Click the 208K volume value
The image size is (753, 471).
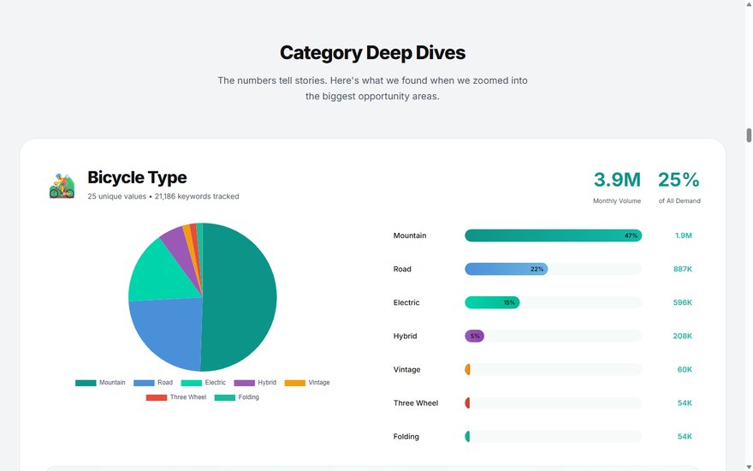pyautogui.click(x=683, y=336)
